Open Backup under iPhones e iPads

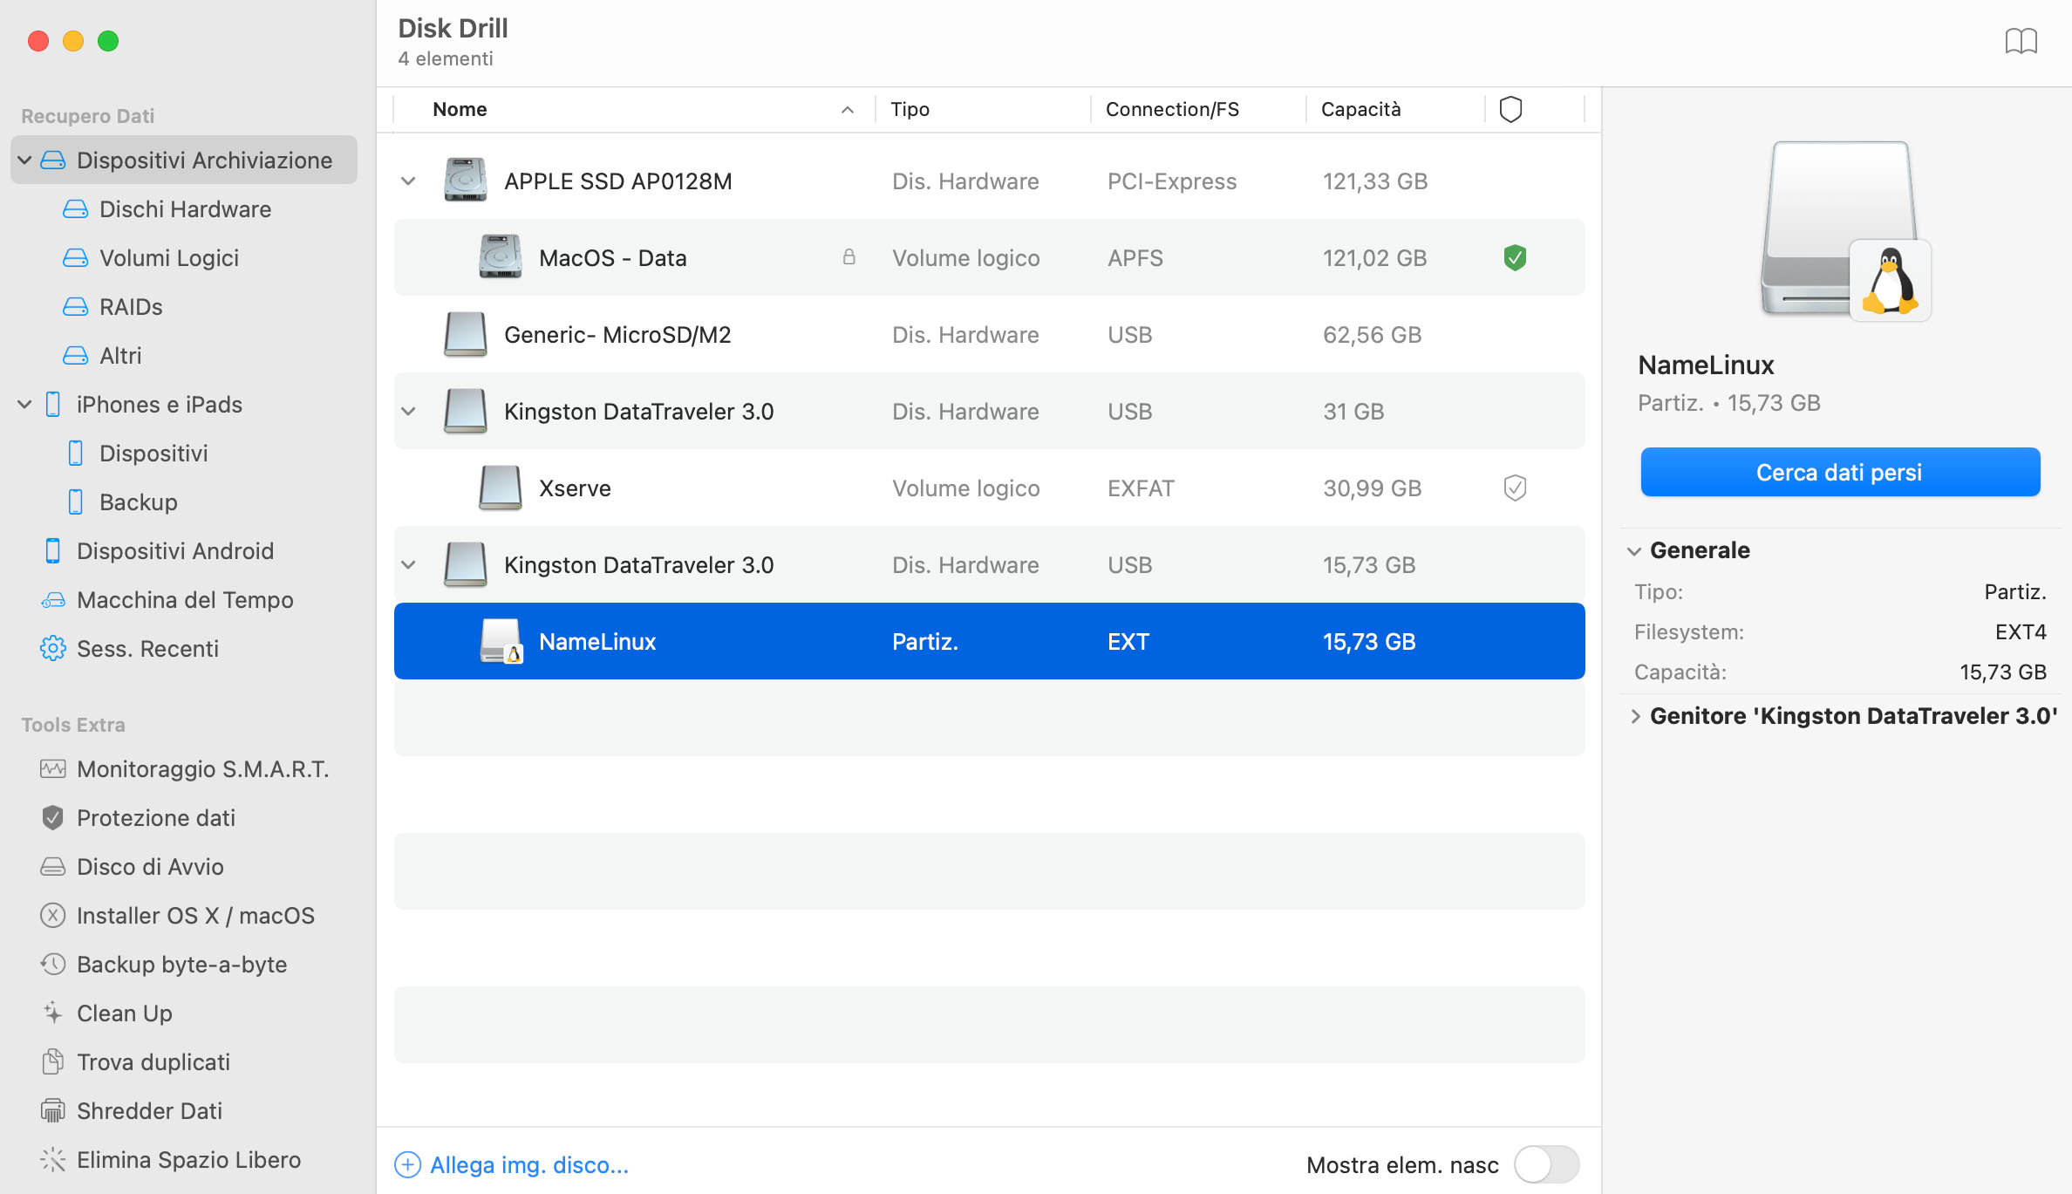[185, 502]
